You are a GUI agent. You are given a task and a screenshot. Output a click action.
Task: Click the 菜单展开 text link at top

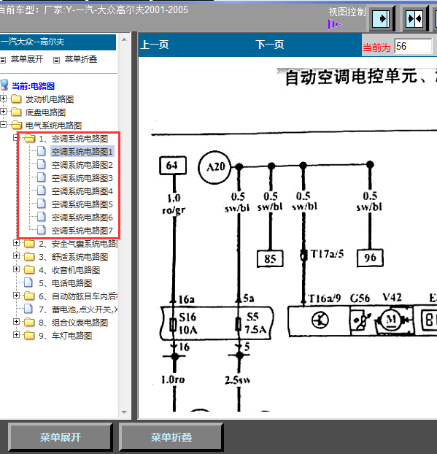pyautogui.click(x=27, y=59)
